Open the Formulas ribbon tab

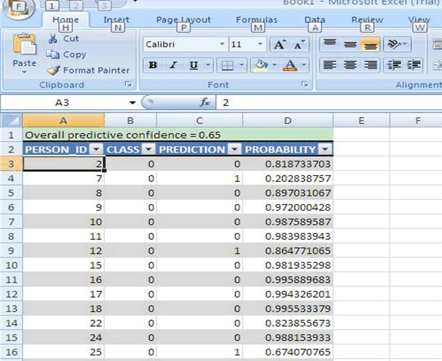(x=256, y=20)
